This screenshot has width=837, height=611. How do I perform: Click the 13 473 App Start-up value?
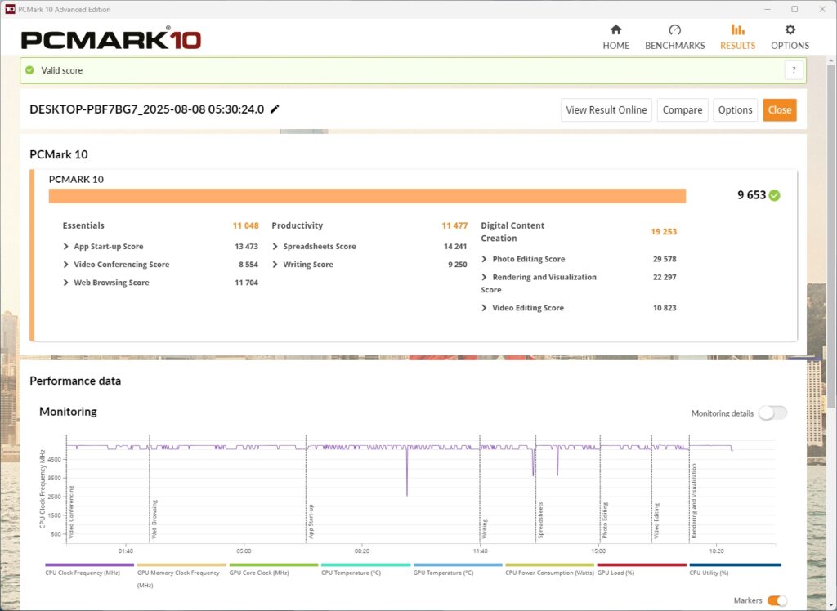click(x=246, y=247)
